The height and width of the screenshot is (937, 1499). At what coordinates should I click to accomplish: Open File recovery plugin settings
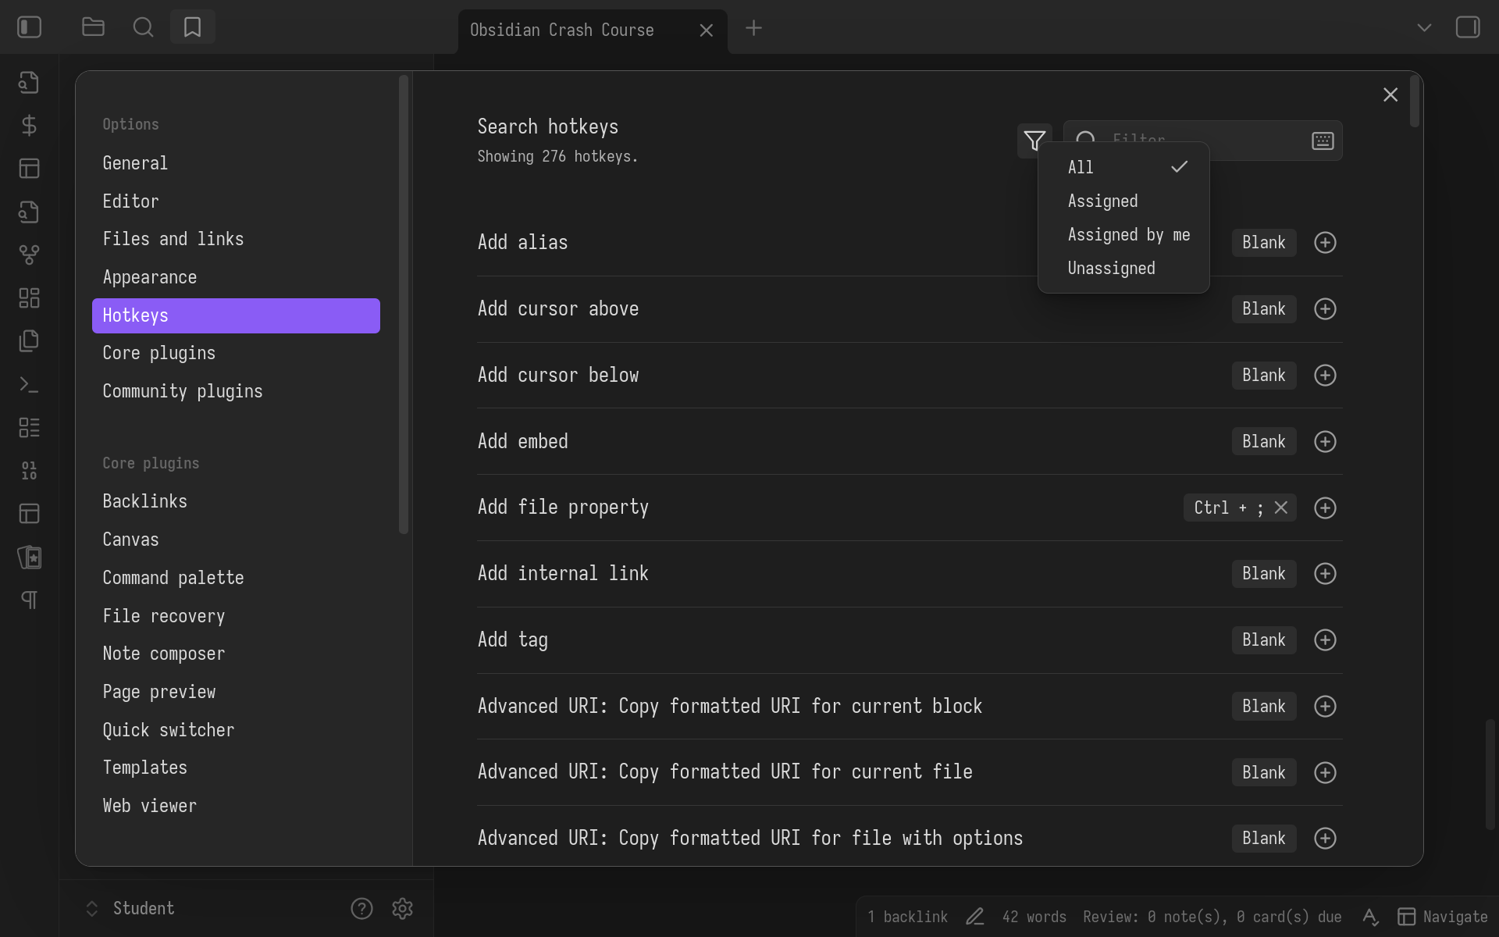[236, 616]
